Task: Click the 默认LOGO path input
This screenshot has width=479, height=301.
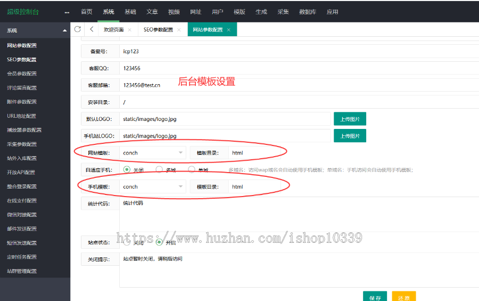Action: click(225, 119)
